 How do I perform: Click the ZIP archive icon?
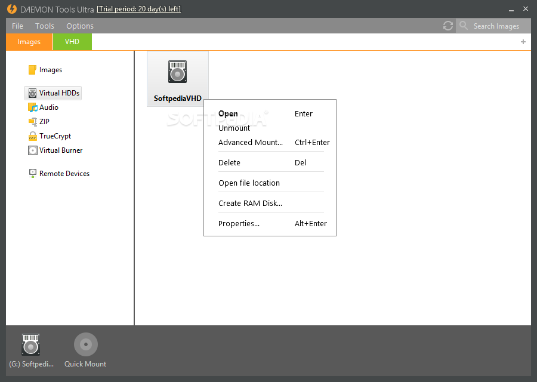click(x=33, y=122)
